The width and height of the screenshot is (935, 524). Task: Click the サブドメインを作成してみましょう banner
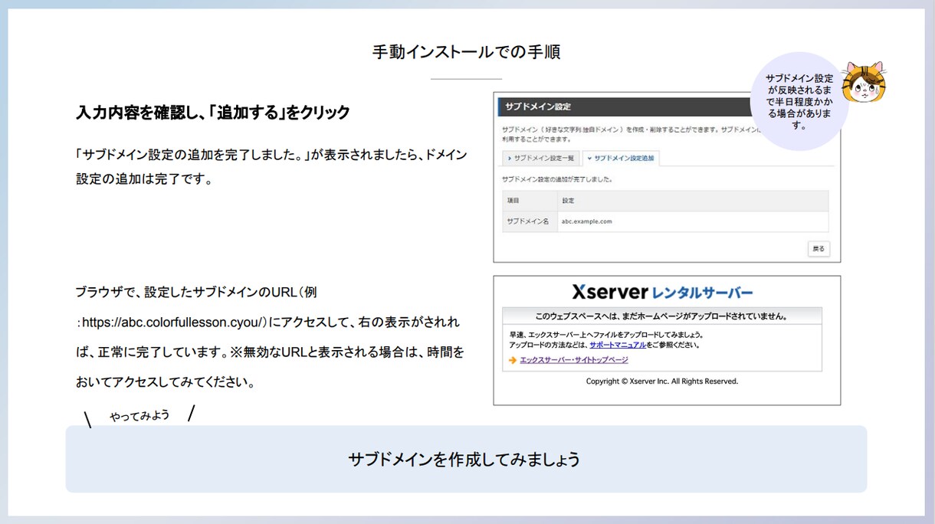pos(466,459)
